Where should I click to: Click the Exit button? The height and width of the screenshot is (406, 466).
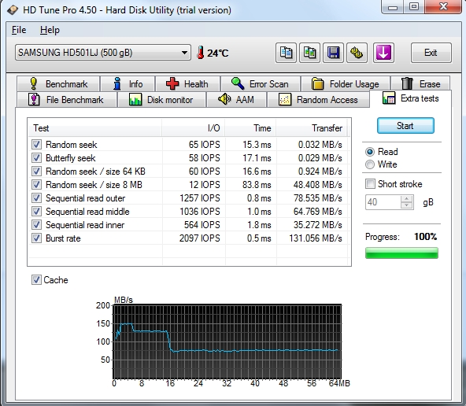pyautogui.click(x=431, y=53)
